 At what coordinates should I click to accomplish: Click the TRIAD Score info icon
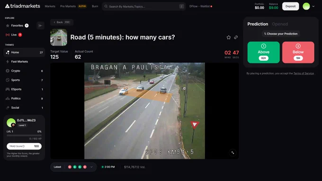tap(23, 146)
